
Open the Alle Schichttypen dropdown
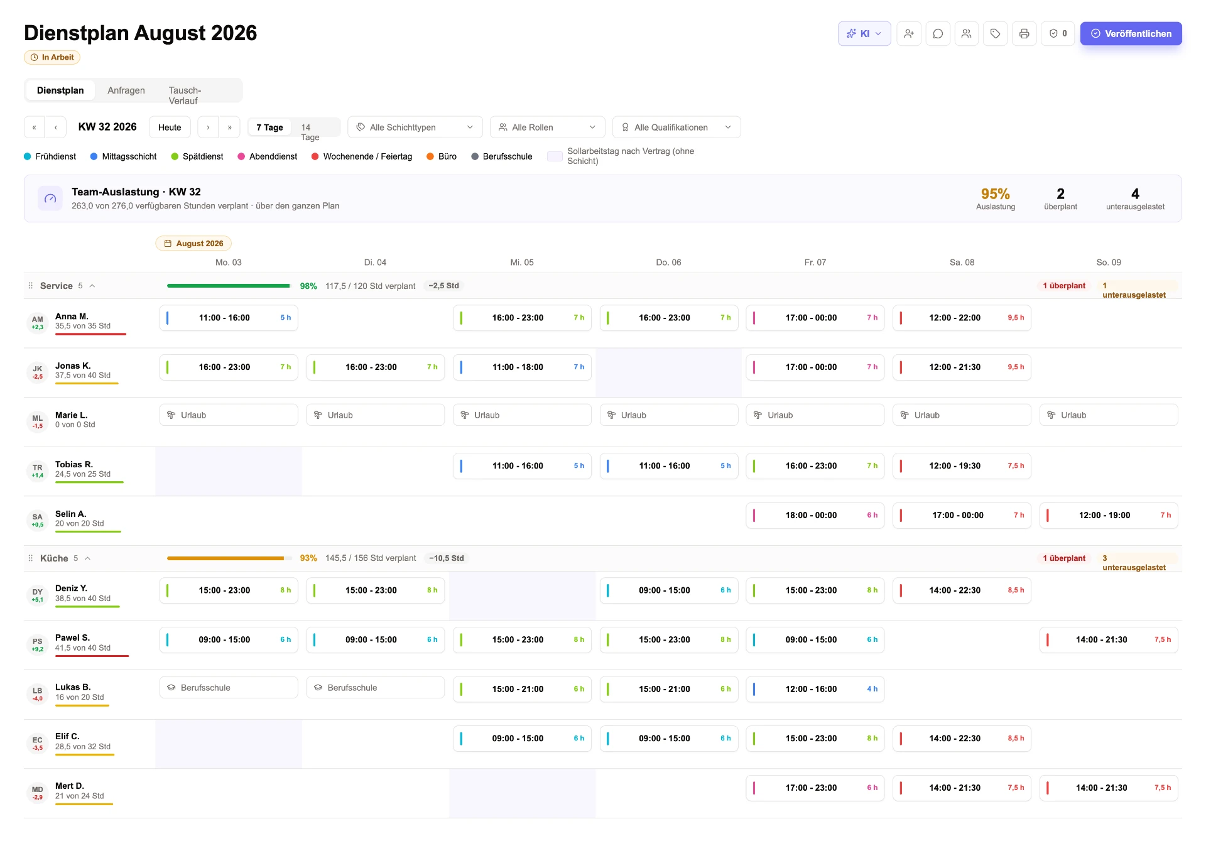click(x=415, y=127)
